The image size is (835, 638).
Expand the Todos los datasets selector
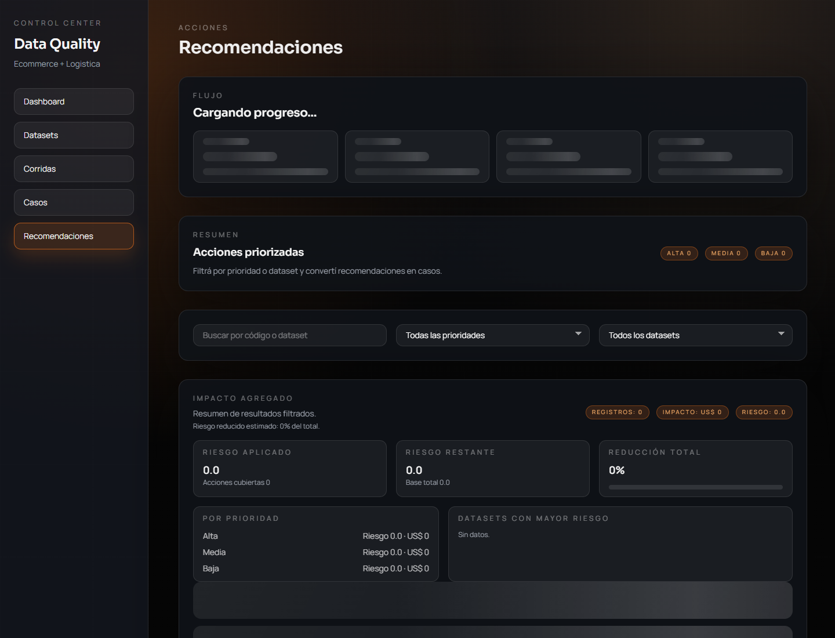(695, 335)
